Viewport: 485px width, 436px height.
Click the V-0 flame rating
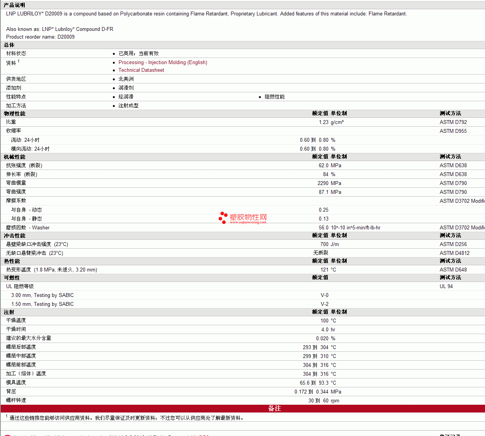click(x=325, y=295)
